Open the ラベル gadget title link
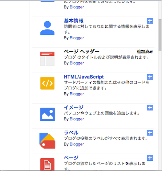162x171 pixels. click(71, 133)
